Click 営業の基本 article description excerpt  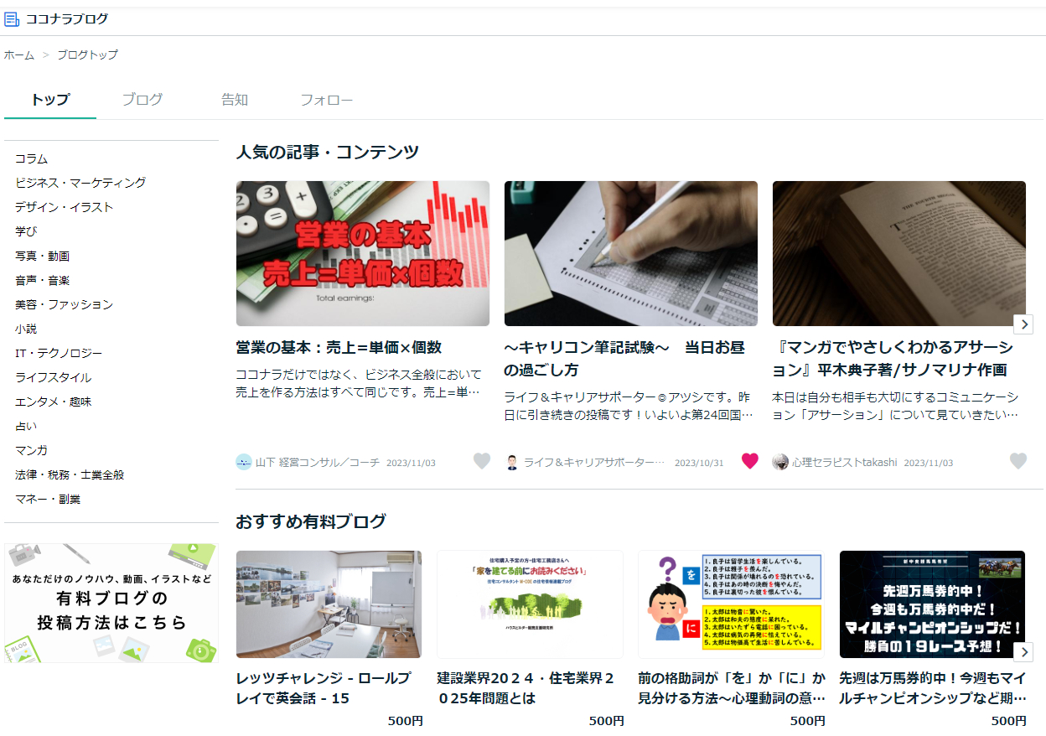click(359, 383)
